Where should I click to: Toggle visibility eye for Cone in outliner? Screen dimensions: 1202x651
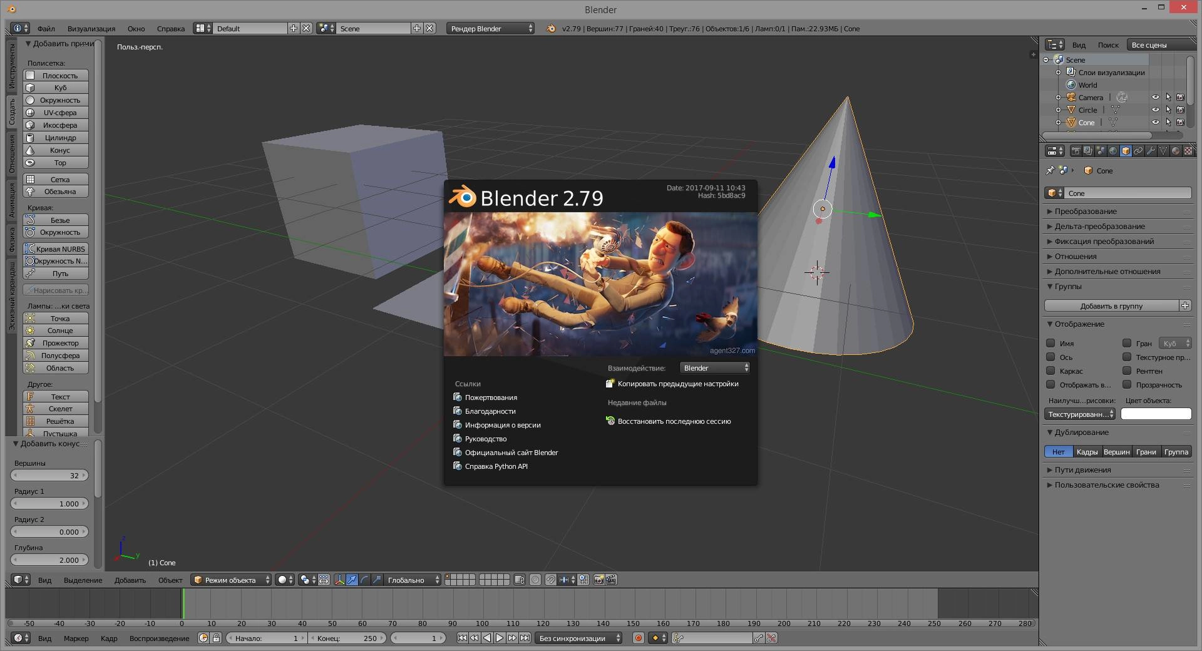(x=1156, y=122)
